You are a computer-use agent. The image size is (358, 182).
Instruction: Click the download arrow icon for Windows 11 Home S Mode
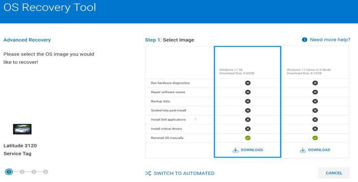303,150
